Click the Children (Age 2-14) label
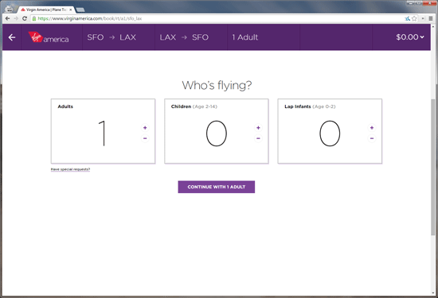This screenshot has width=438, height=298. (194, 106)
